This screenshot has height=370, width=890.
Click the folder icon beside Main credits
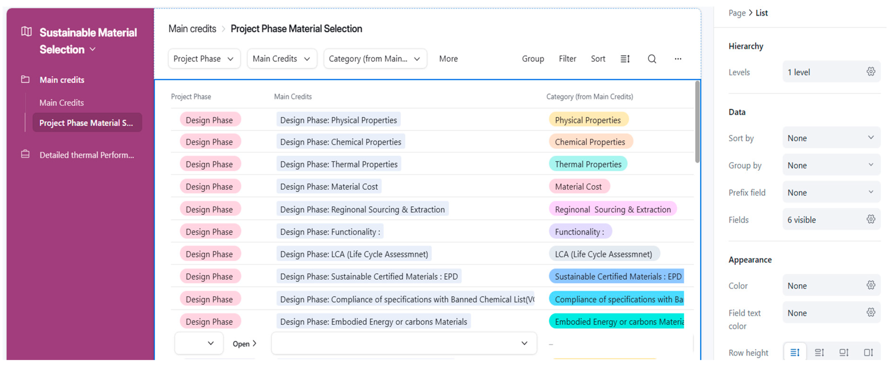pyautogui.click(x=25, y=79)
